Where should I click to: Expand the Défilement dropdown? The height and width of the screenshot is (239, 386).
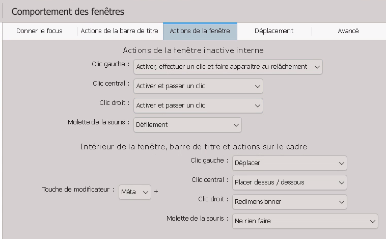tap(187, 125)
